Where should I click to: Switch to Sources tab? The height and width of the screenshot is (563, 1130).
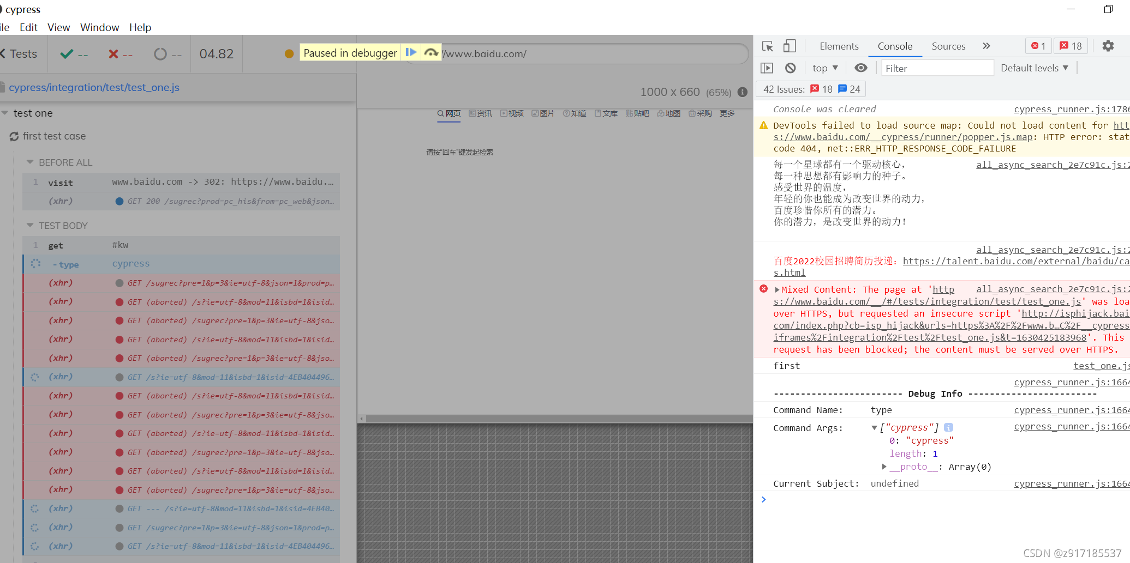[x=948, y=46]
